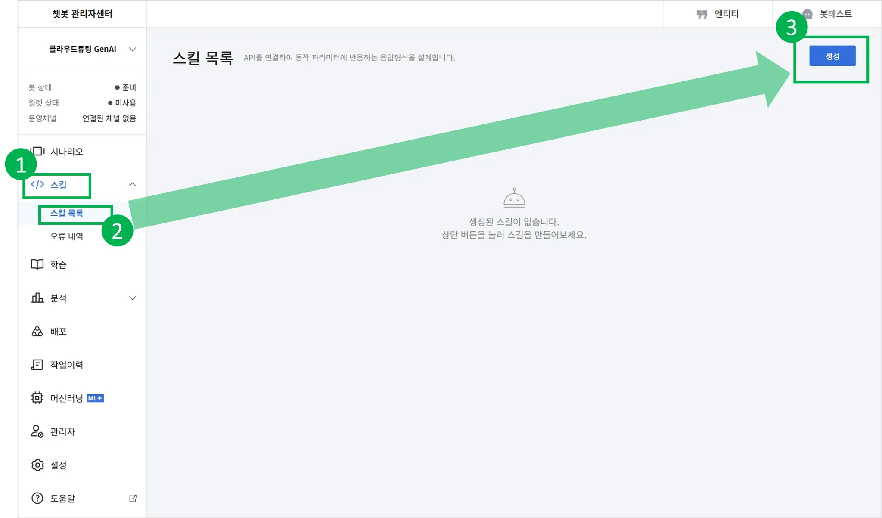Screen dimensions: 882x518
Task: Open 배포 deployment icon
Action: coord(38,331)
